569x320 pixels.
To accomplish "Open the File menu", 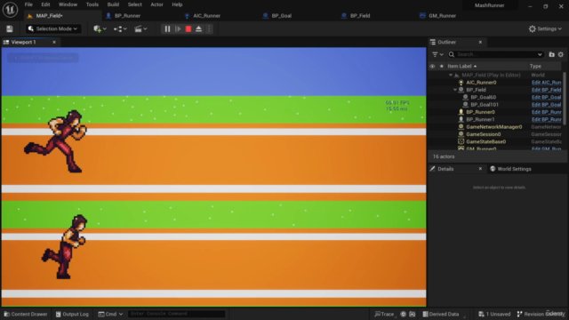I will [28, 4].
